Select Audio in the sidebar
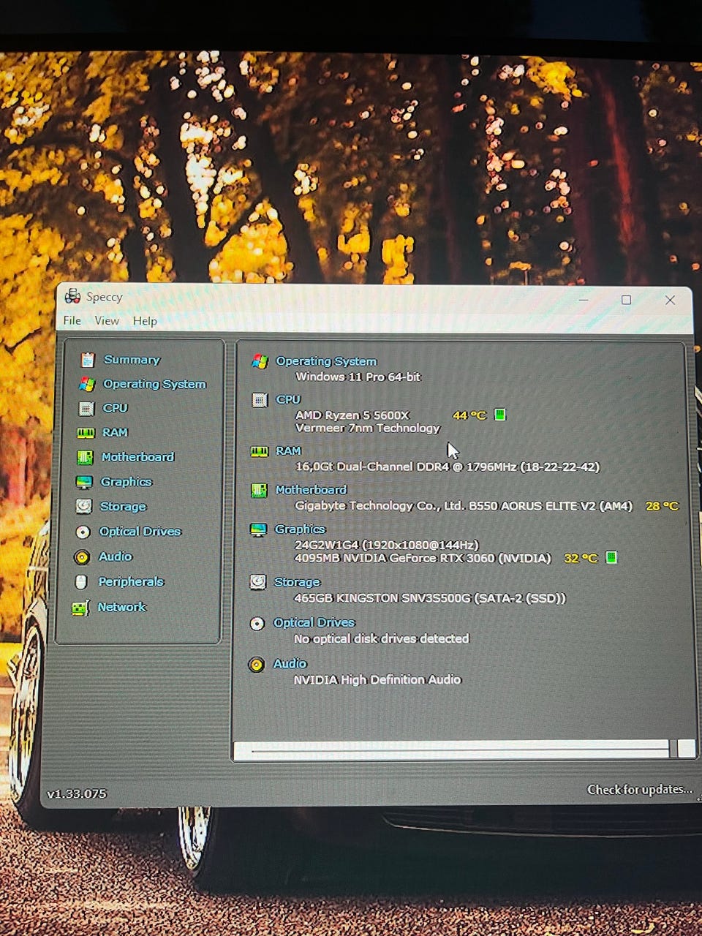The height and width of the screenshot is (936, 702). [x=116, y=556]
